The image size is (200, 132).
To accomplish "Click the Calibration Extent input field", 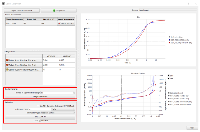I will pos(40,109).
